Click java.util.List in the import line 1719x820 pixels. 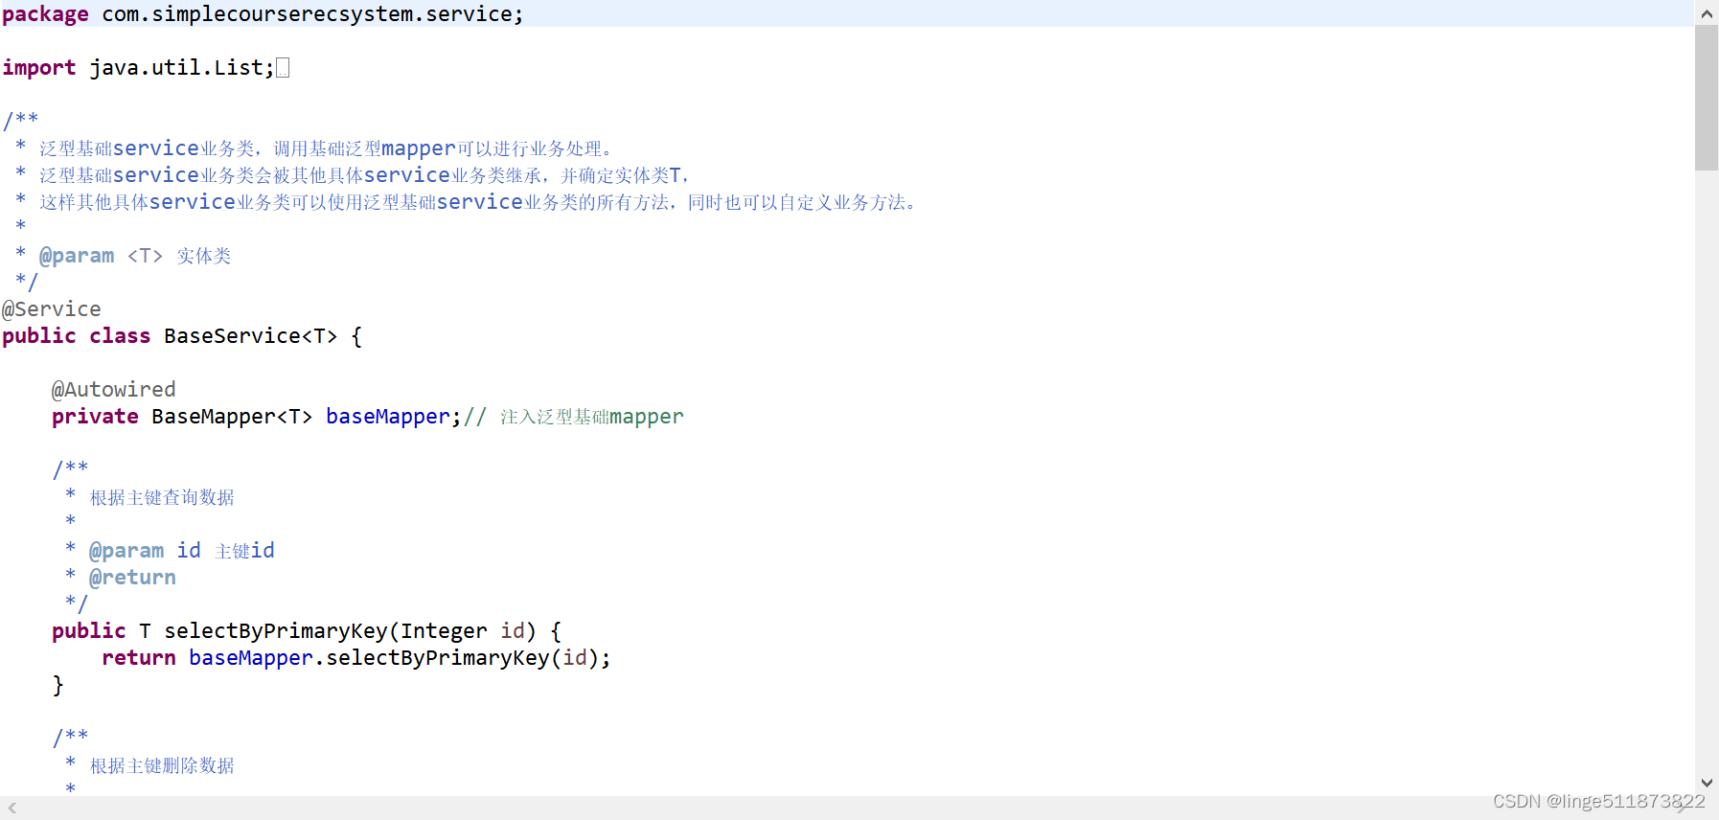(176, 68)
